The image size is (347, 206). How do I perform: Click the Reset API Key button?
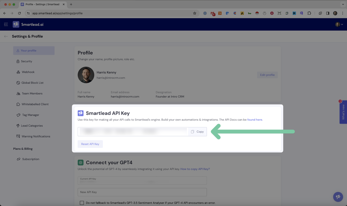[x=90, y=144]
